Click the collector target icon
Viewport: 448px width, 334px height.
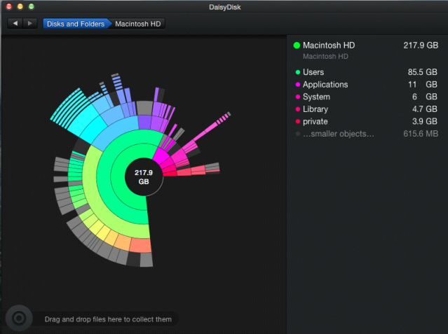pos(19,318)
